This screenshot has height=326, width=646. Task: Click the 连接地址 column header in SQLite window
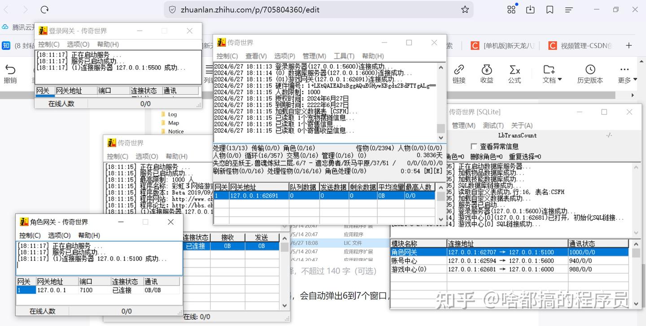(507, 243)
